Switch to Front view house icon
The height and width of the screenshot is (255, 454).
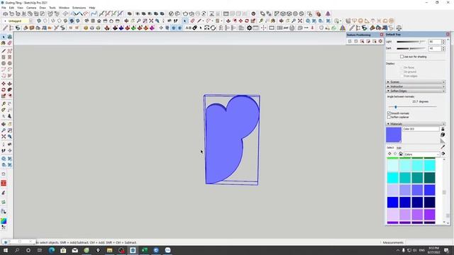tap(99, 21)
